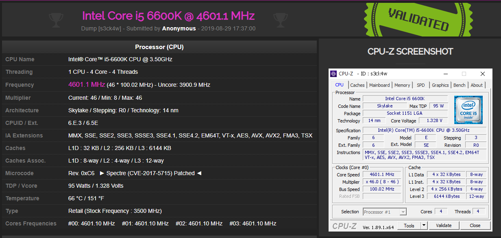The height and width of the screenshot is (238, 501).
Task: Open the Mainboard tab
Action: pos(379,85)
